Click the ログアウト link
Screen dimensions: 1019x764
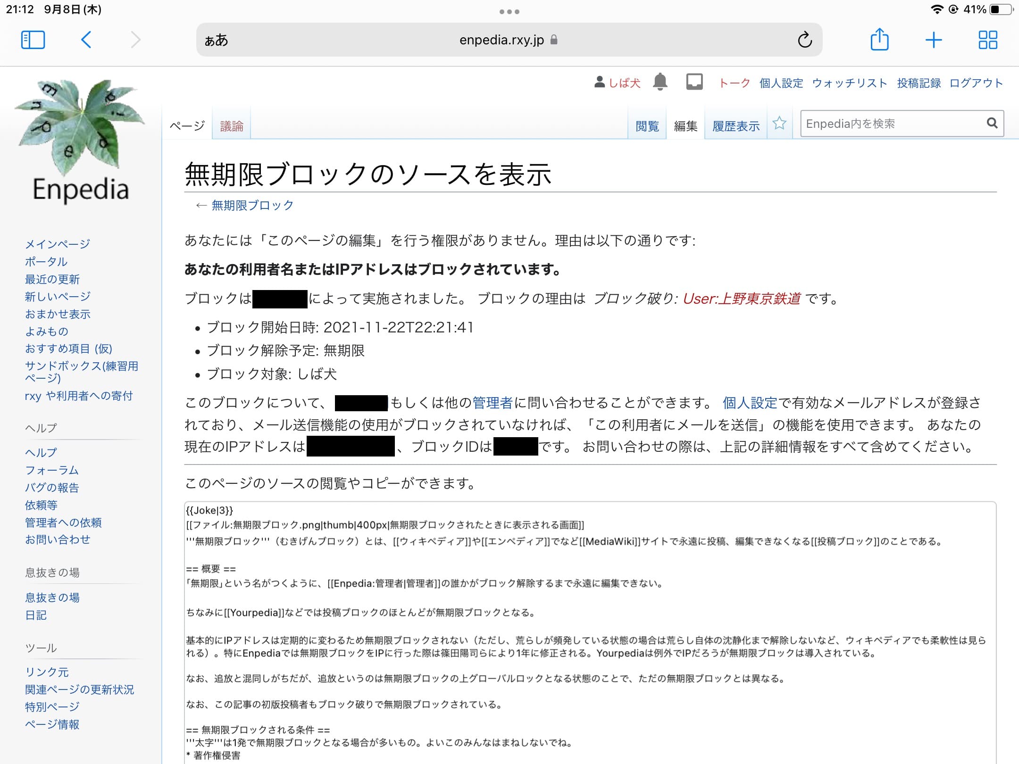tap(976, 83)
